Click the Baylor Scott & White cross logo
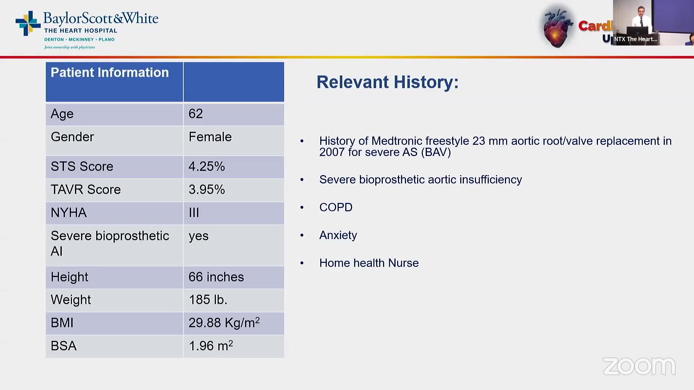The image size is (694, 390). click(x=27, y=23)
